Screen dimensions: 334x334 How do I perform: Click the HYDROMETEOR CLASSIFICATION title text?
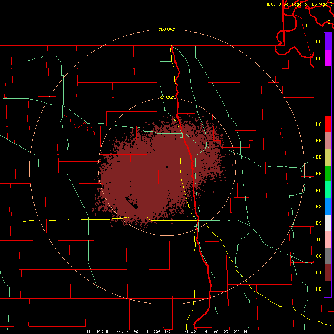click(130, 331)
